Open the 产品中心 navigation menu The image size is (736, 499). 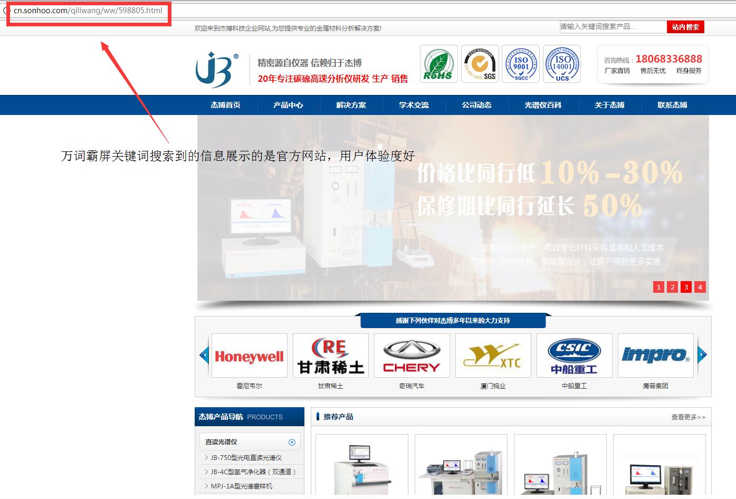pos(288,105)
